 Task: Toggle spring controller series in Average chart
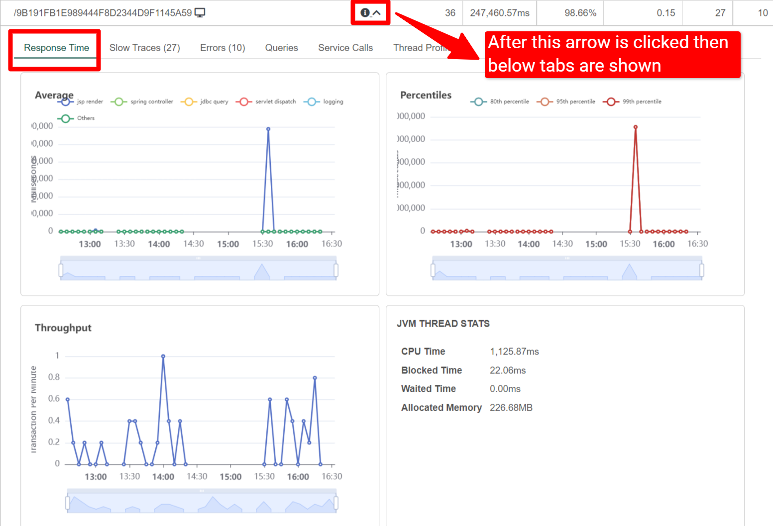point(142,101)
